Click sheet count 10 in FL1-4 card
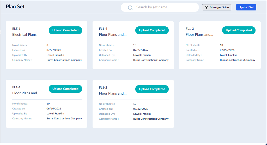 [x=135, y=45]
